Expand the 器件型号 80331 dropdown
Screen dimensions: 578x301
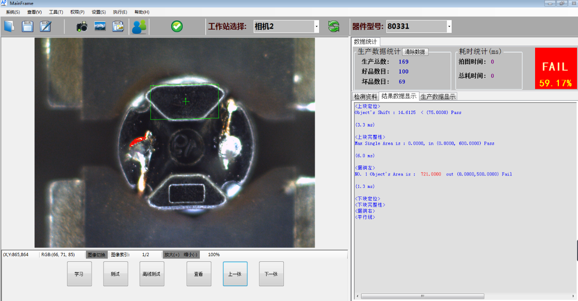(x=449, y=27)
